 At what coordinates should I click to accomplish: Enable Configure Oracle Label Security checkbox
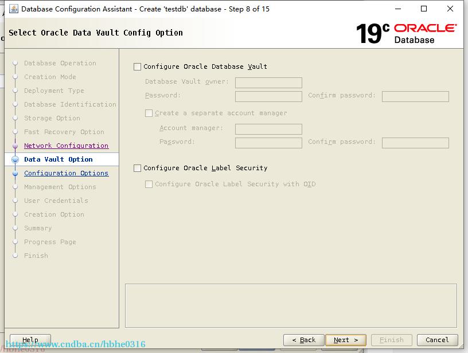coord(137,168)
